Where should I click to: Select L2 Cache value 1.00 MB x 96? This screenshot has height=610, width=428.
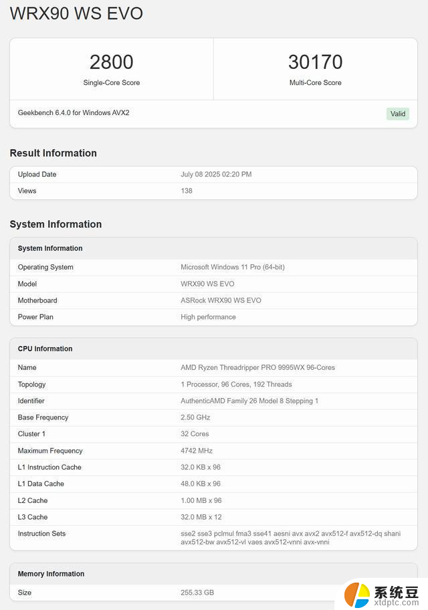pos(201,500)
